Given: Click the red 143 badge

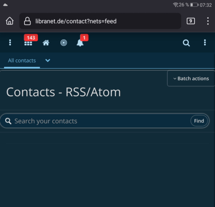Looking at the screenshot, I should 31,37.
